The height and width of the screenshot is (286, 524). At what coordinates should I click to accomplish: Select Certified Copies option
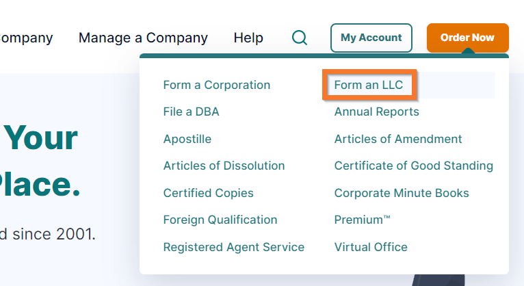(x=208, y=193)
